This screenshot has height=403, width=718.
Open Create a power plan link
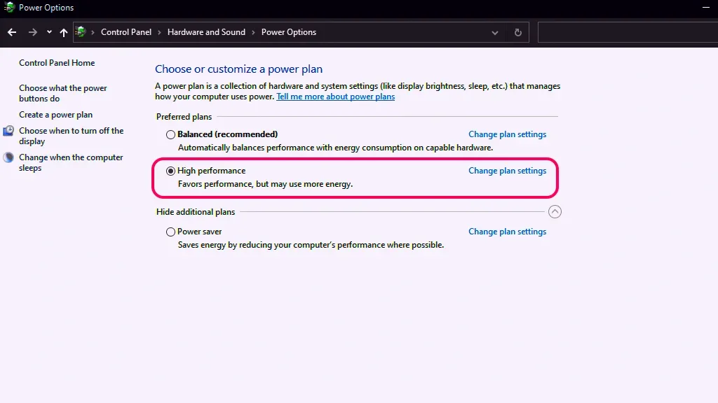(55, 115)
